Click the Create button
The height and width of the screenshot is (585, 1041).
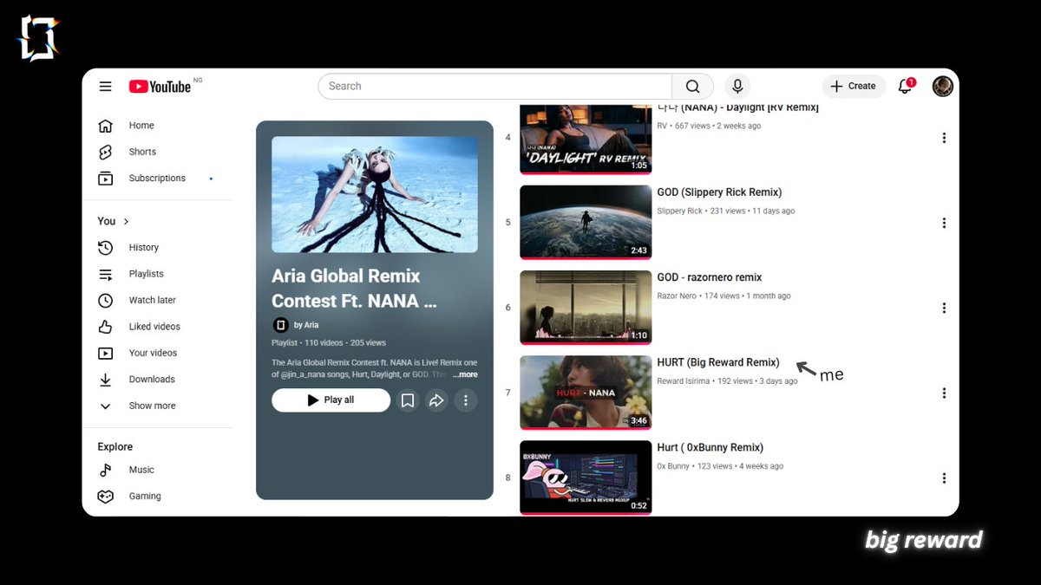[854, 86]
